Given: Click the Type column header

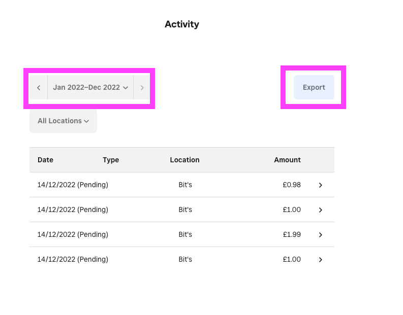Looking at the screenshot, I should point(111,160).
